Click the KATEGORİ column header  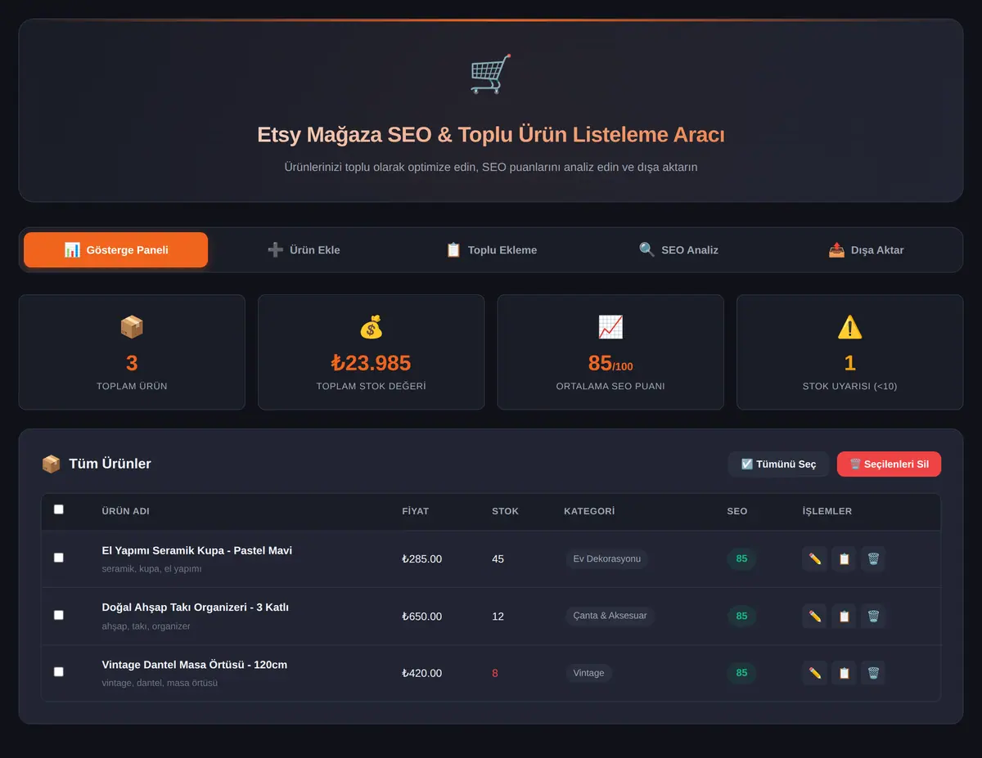(x=589, y=511)
